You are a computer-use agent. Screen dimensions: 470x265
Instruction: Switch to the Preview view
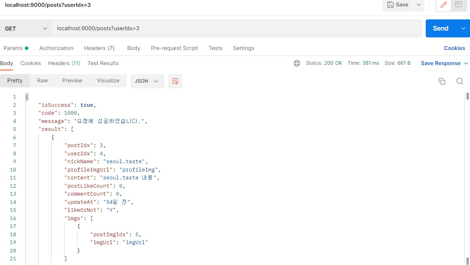tap(72, 81)
